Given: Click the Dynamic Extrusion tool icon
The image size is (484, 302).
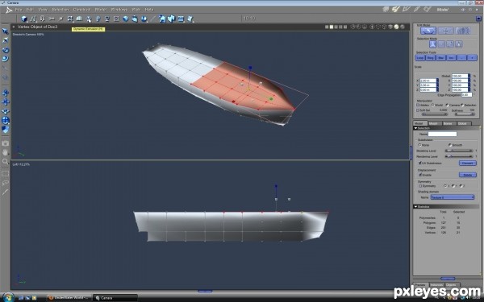Looking at the screenshot, I should click(x=89, y=19).
